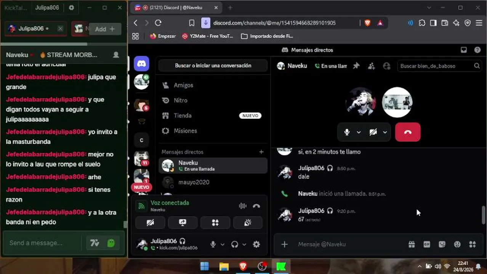Screen dimensions: 487x274
Task: Disconnect voice from the Voz conectada panel
Action: (x=256, y=206)
